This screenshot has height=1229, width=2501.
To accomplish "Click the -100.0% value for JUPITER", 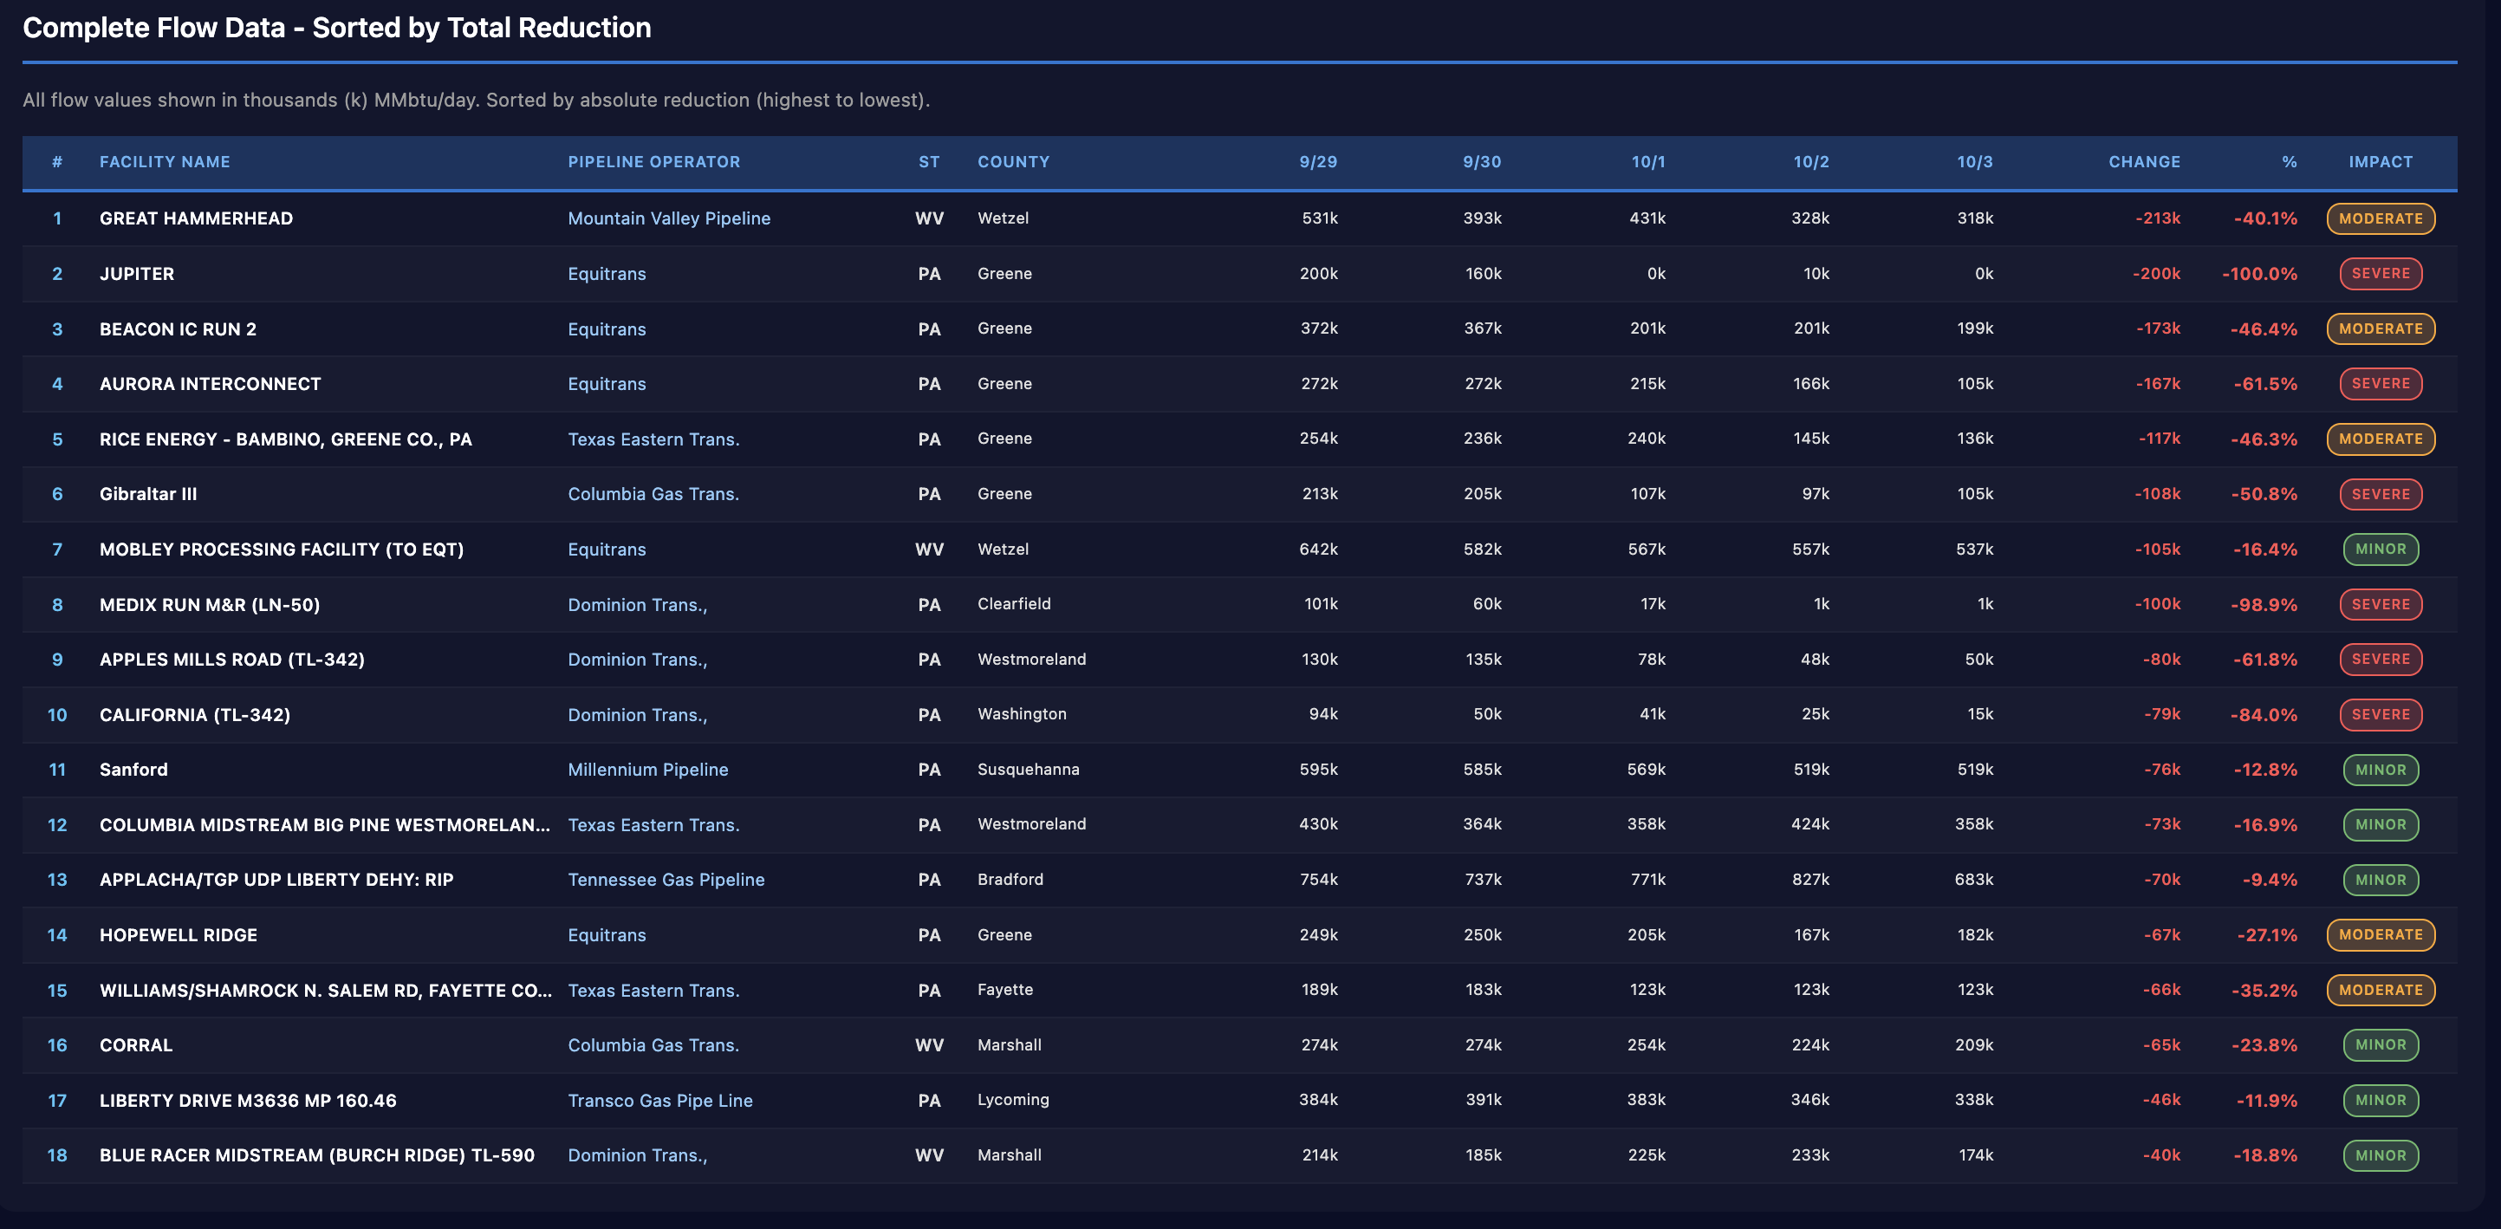I will [2258, 274].
